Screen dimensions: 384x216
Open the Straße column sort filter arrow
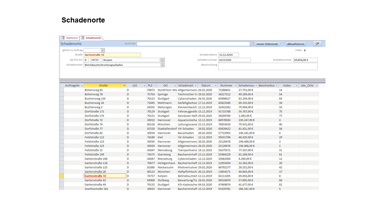tap(124, 86)
